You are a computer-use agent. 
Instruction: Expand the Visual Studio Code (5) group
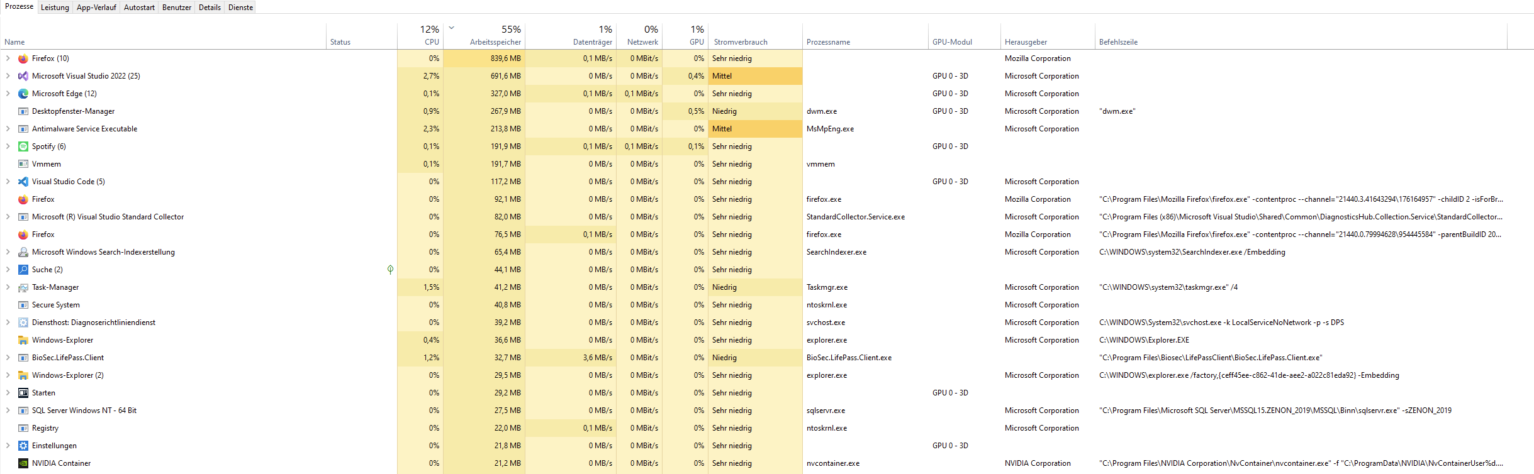click(8, 182)
